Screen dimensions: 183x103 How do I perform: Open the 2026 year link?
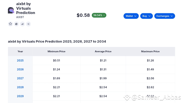click(x=20, y=69)
